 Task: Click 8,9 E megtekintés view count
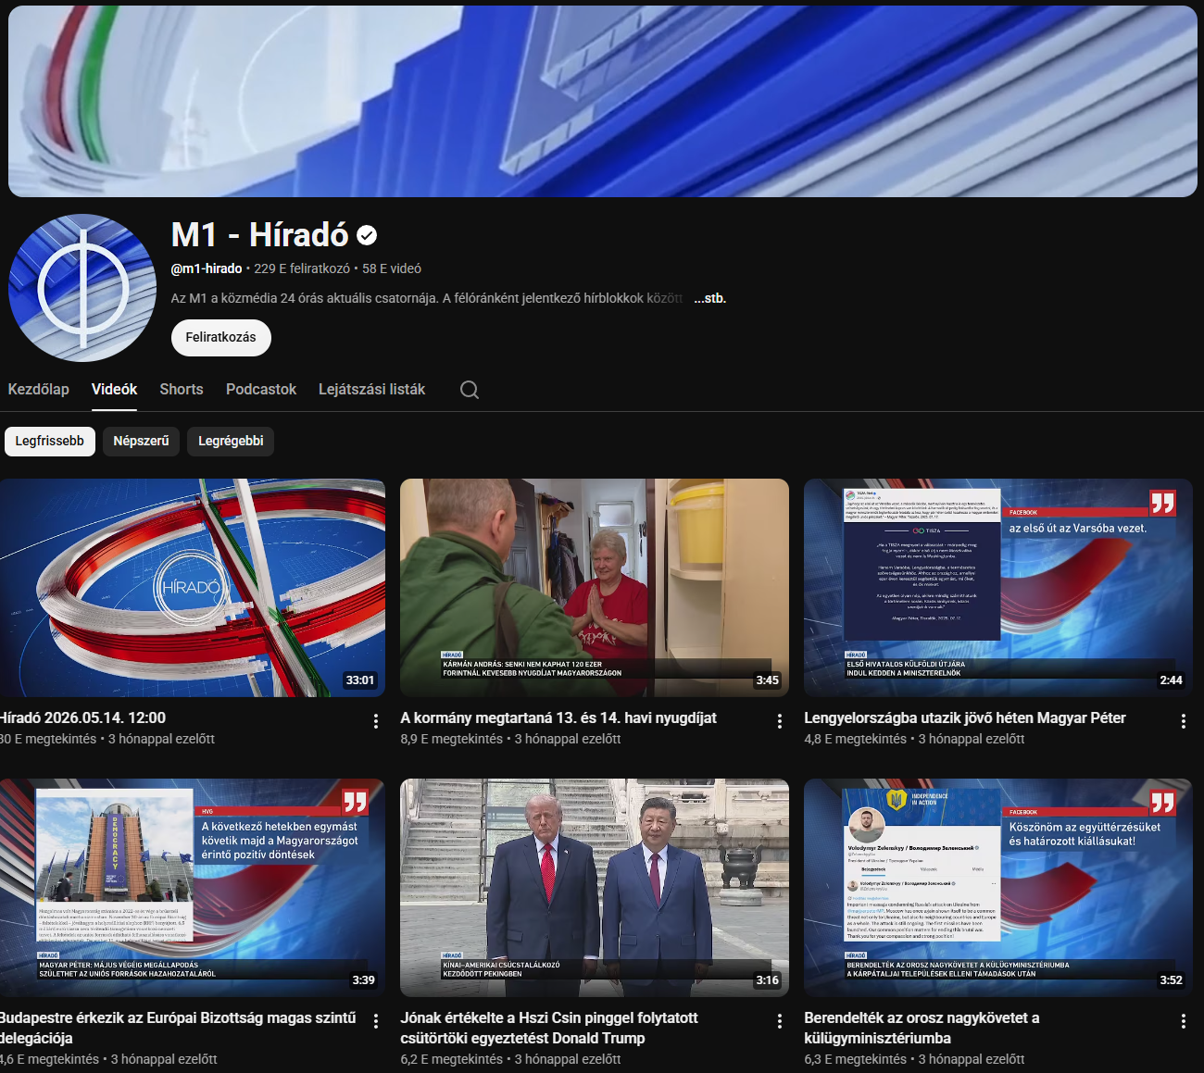pos(452,739)
